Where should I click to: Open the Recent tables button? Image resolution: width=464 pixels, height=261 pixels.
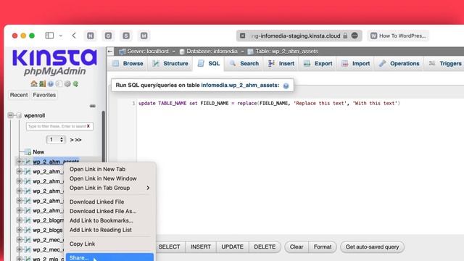coord(19,95)
